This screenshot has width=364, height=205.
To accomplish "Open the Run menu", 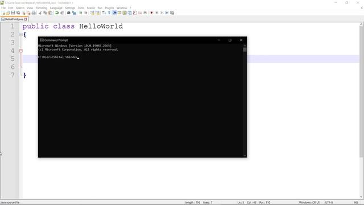I will [x=100, y=8].
